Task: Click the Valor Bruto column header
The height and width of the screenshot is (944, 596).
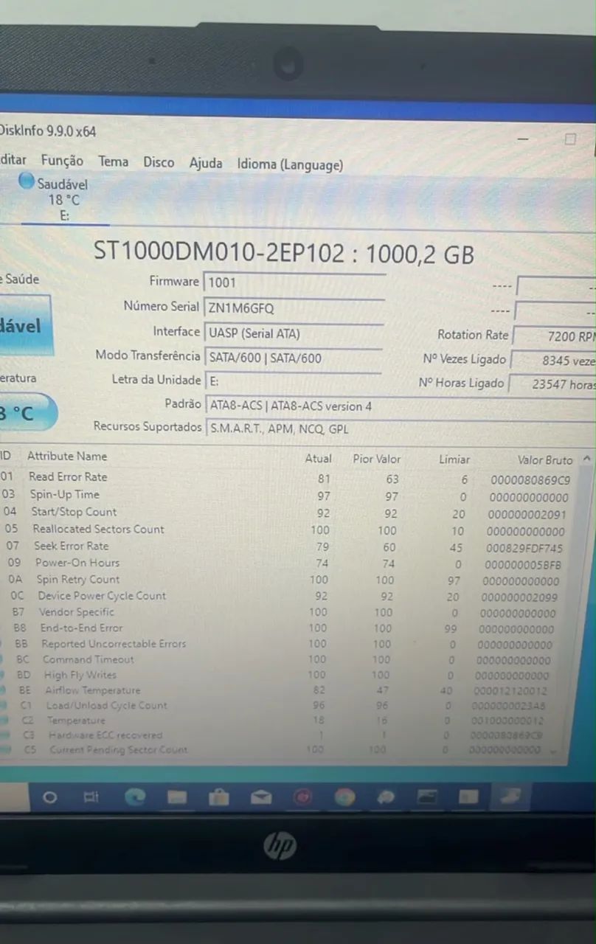Action: point(545,460)
